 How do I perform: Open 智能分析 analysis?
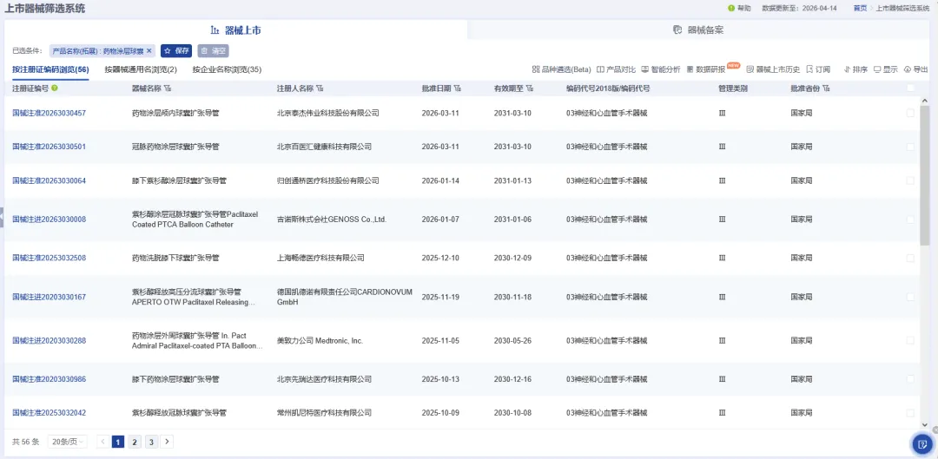point(661,69)
